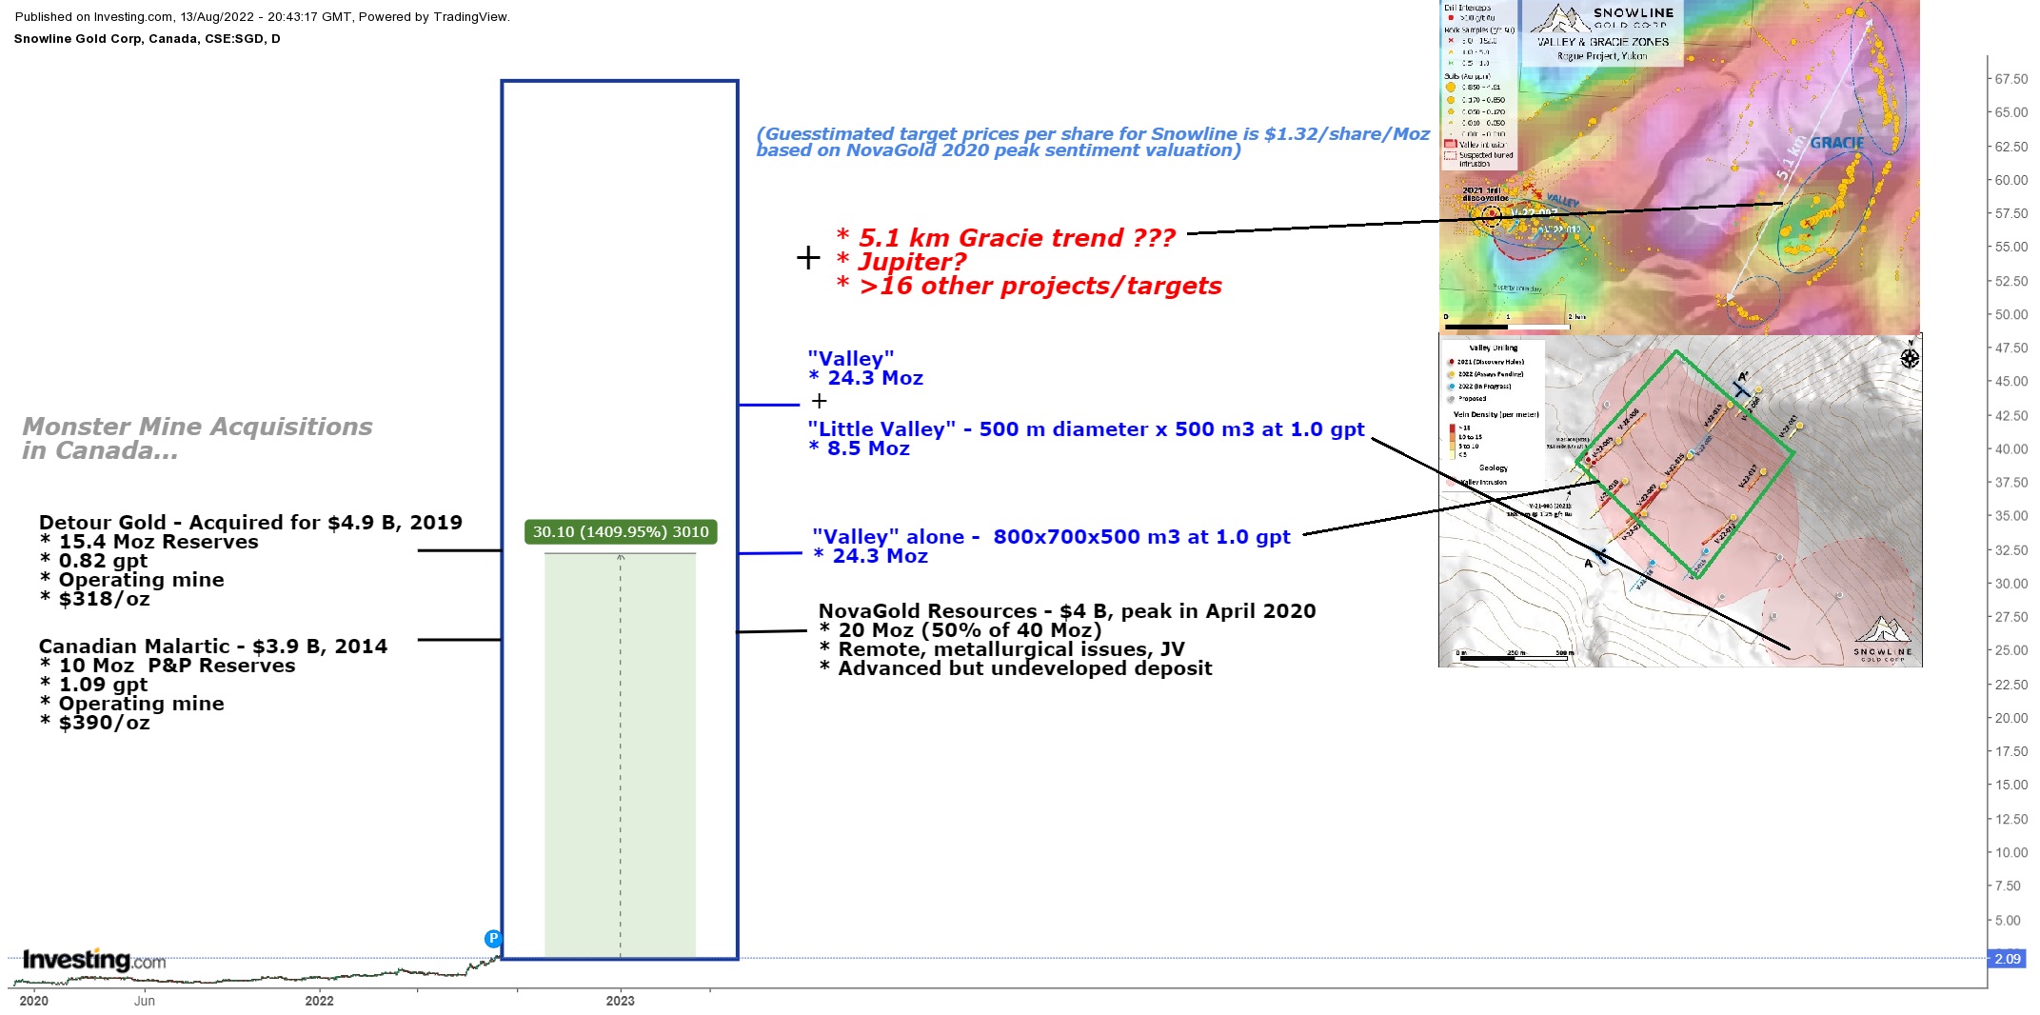This screenshot has width=2040, height=1015.
Task: Click the 60.00 price axis label
Action: tap(2010, 180)
